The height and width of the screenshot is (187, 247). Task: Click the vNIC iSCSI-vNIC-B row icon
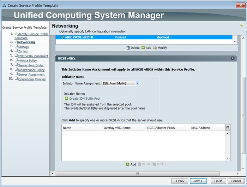[x=62, y=37]
